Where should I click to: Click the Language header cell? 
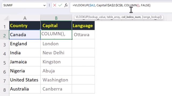tap(83, 26)
